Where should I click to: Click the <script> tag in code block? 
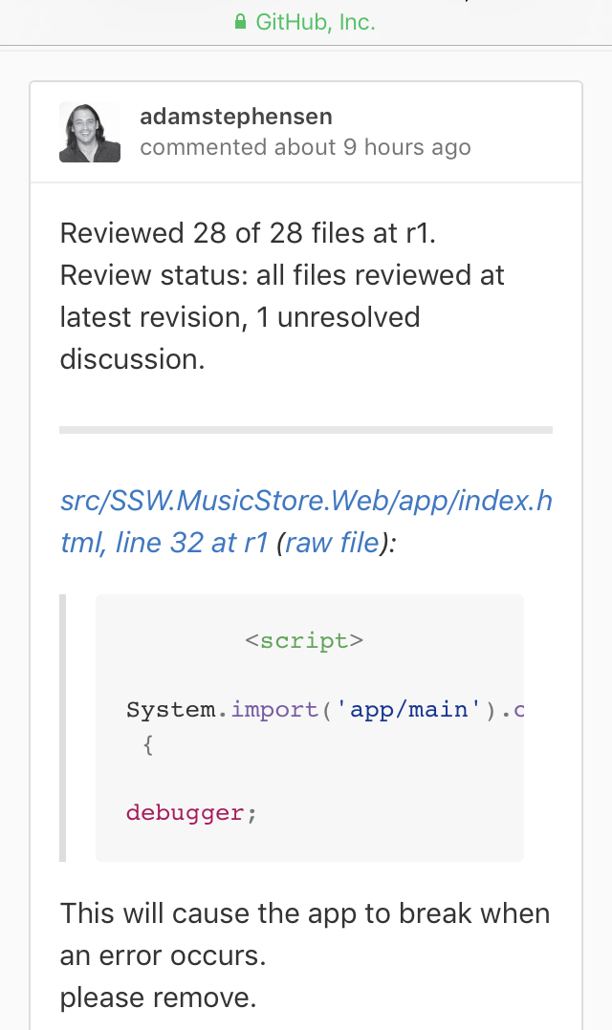point(304,640)
